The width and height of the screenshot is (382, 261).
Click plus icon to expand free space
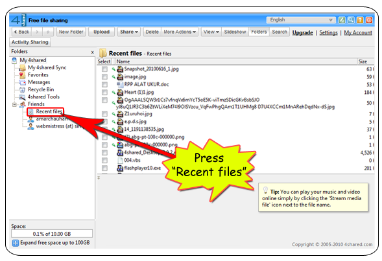click(16, 243)
